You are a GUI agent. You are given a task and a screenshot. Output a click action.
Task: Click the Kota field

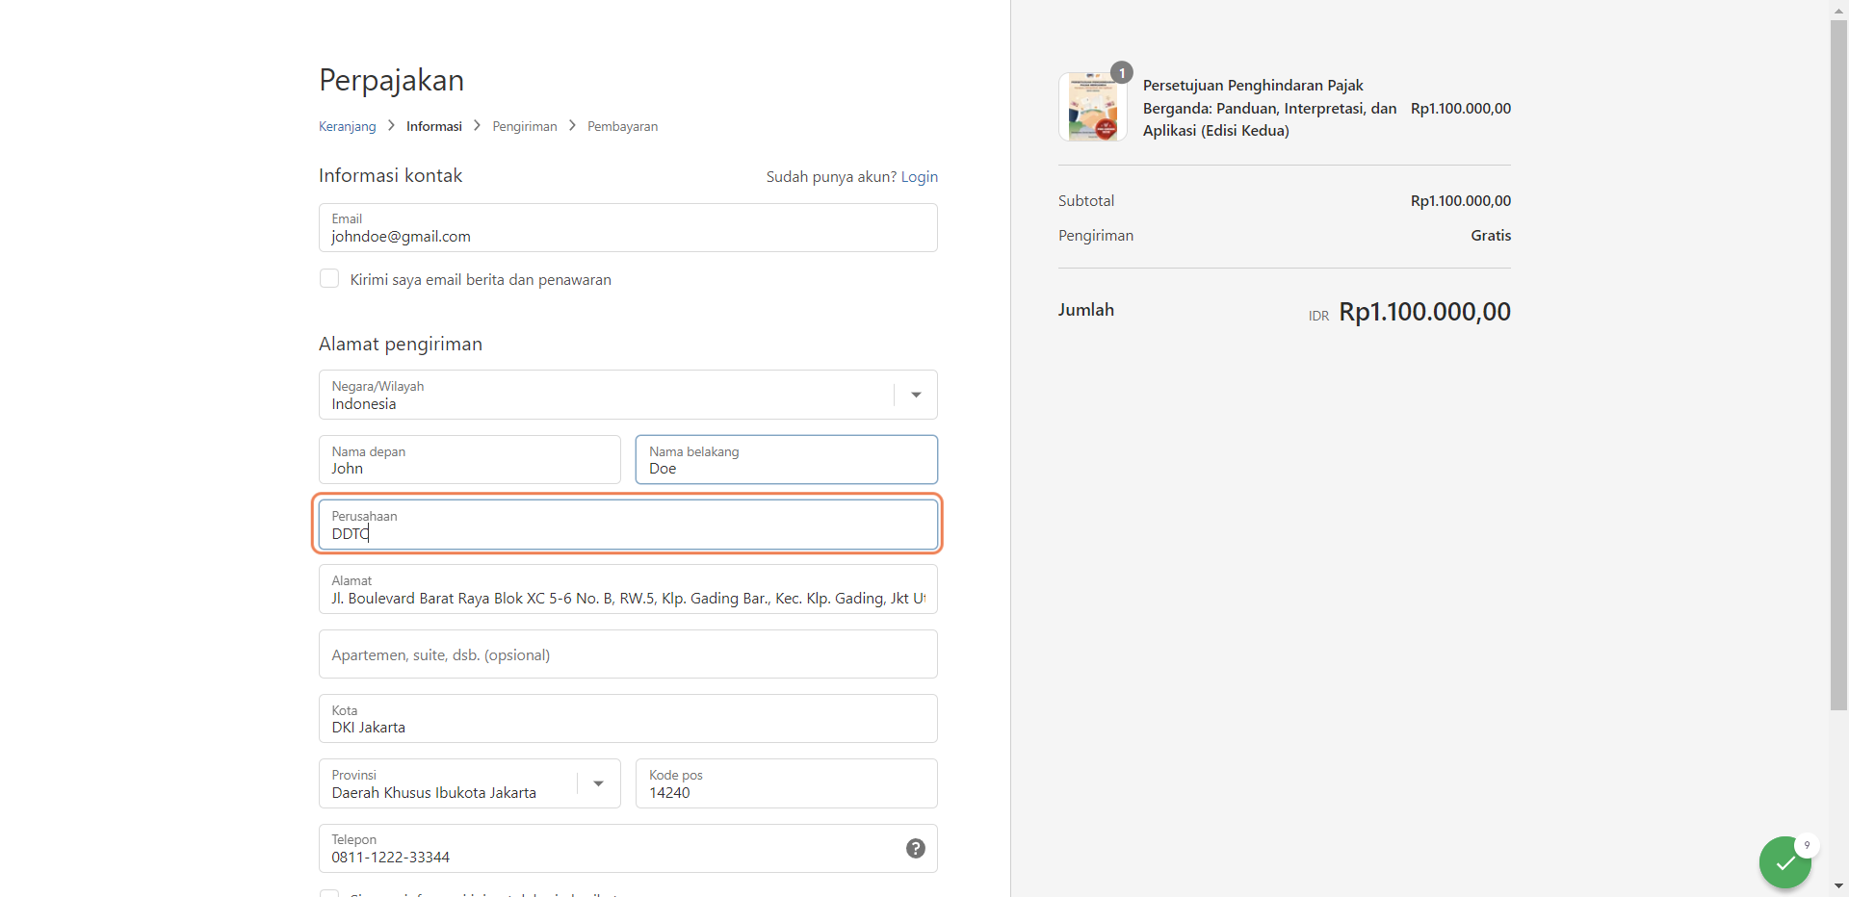(x=628, y=719)
